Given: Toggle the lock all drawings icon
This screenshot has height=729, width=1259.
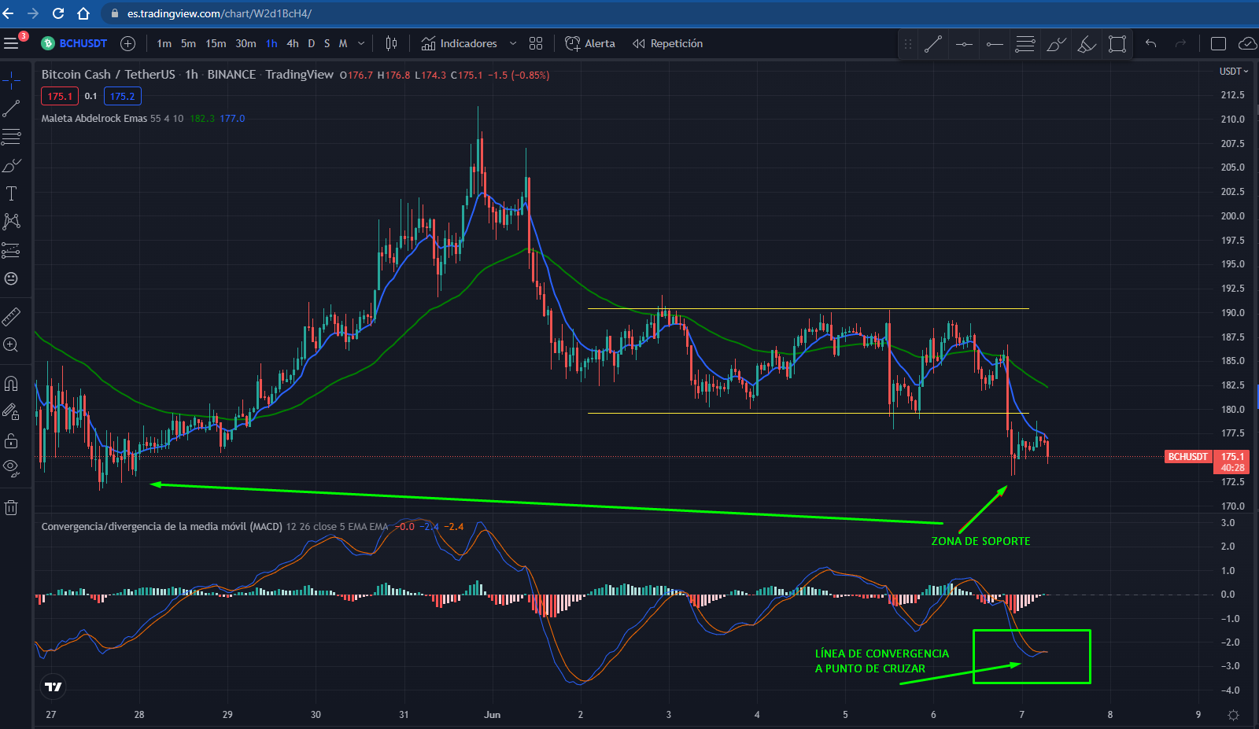Looking at the screenshot, I should pos(11,440).
